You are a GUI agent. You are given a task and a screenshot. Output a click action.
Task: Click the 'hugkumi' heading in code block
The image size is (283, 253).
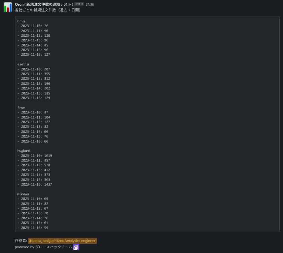click(24, 151)
